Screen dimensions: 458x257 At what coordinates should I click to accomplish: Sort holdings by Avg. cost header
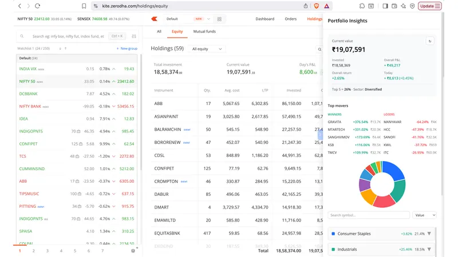tap(232, 90)
